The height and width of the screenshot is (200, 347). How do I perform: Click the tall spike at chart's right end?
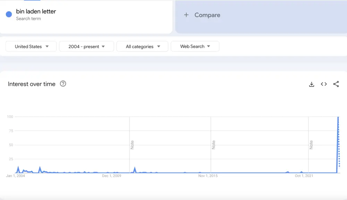tap(338, 139)
